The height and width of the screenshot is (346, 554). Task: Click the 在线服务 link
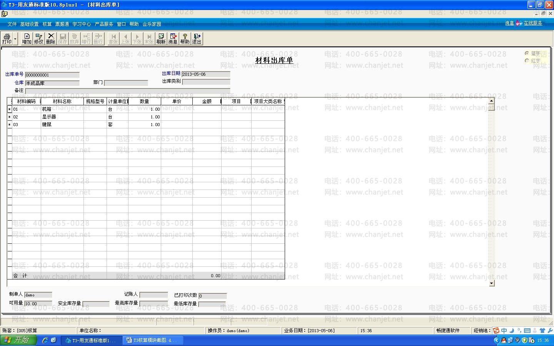pyautogui.click(x=533, y=23)
